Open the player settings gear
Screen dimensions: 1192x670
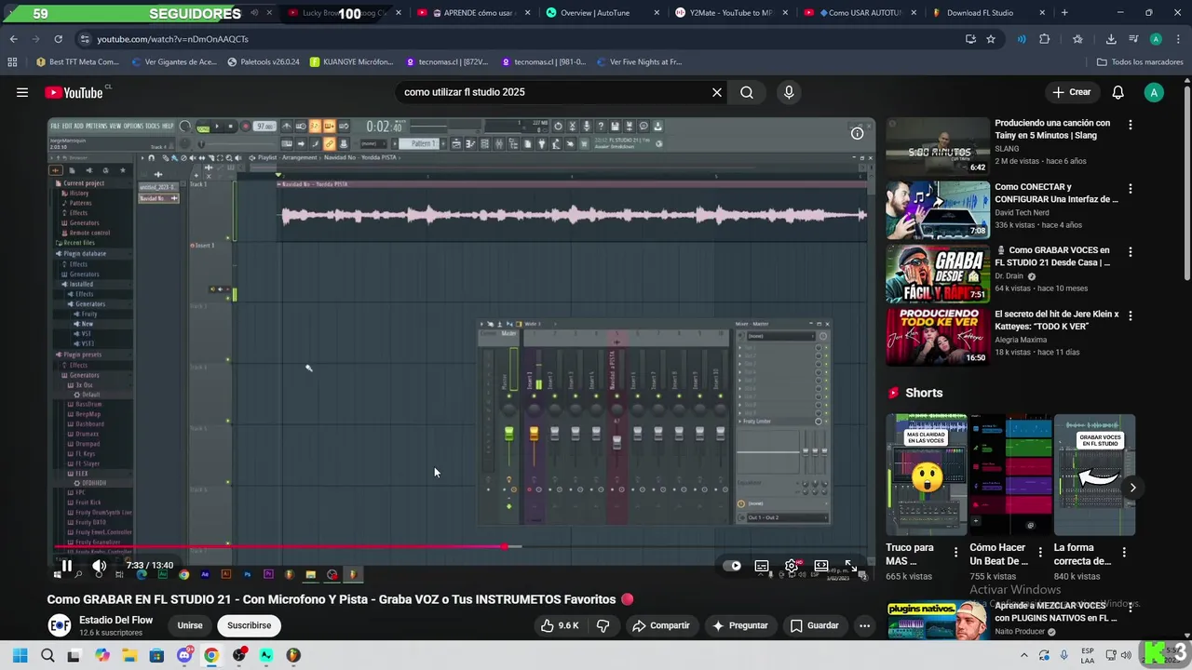point(792,566)
